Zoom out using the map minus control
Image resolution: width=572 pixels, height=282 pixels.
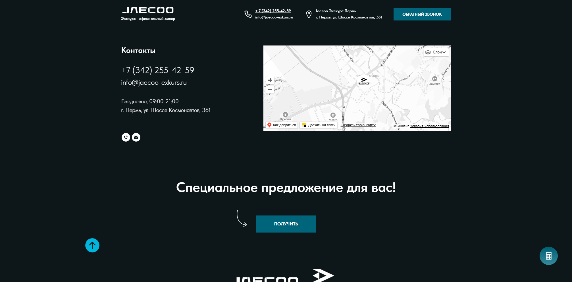pyautogui.click(x=270, y=90)
